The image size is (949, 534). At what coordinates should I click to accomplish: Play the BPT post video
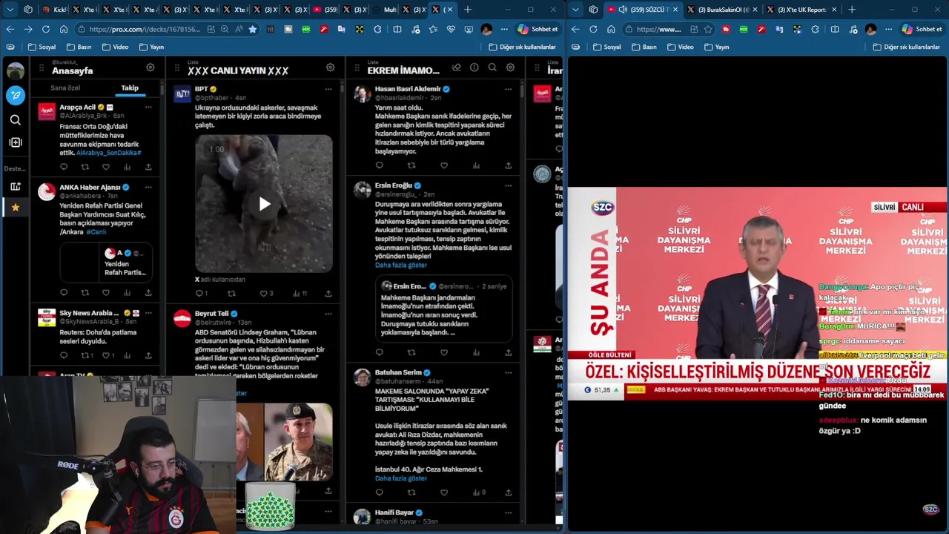pyautogui.click(x=265, y=204)
